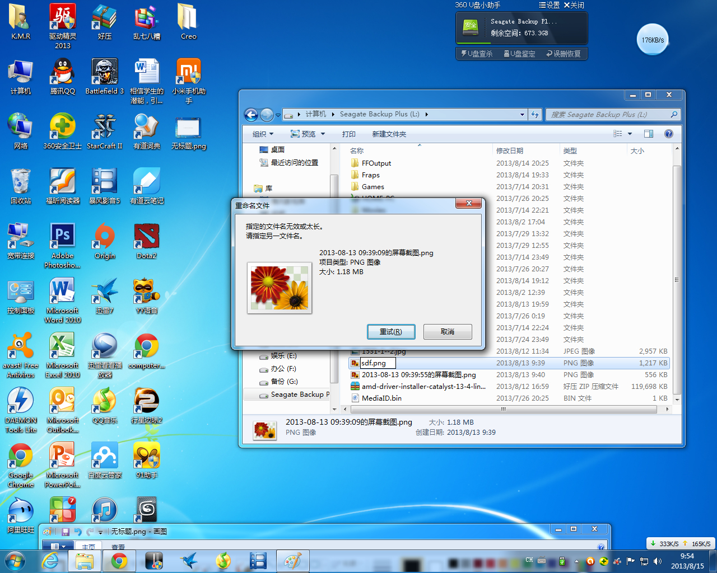Select drive 娱乐 (E:) in the navigation pane
The width and height of the screenshot is (717, 573).
point(283,356)
